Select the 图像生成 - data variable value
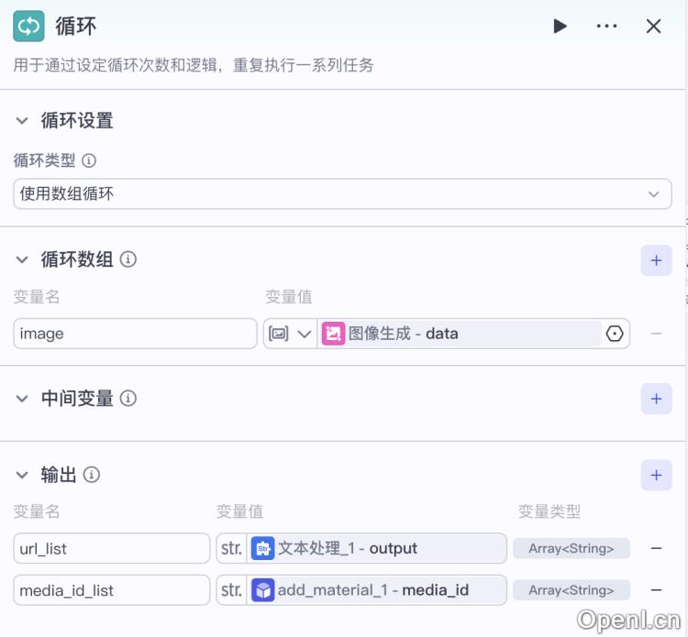The image size is (688, 637). pyautogui.click(x=461, y=334)
